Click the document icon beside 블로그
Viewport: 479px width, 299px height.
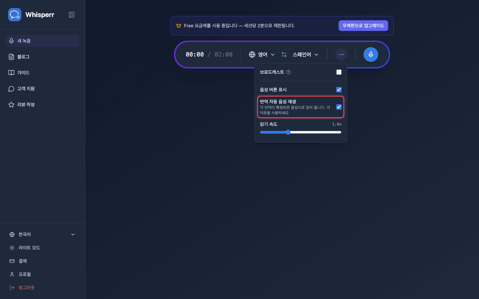click(11, 57)
